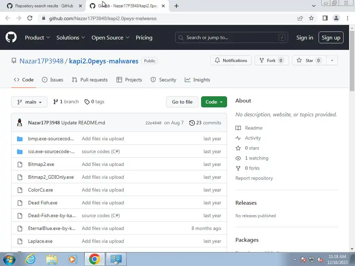Expand the Product menu
This screenshot has width=355, height=266.
(37, 37)
